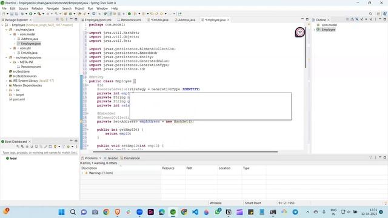Image resolution: width=388 pixels, height=218 pixels.
Task: Click the Link with Editor icon in Package Explorer
Action: click(62, 19)
